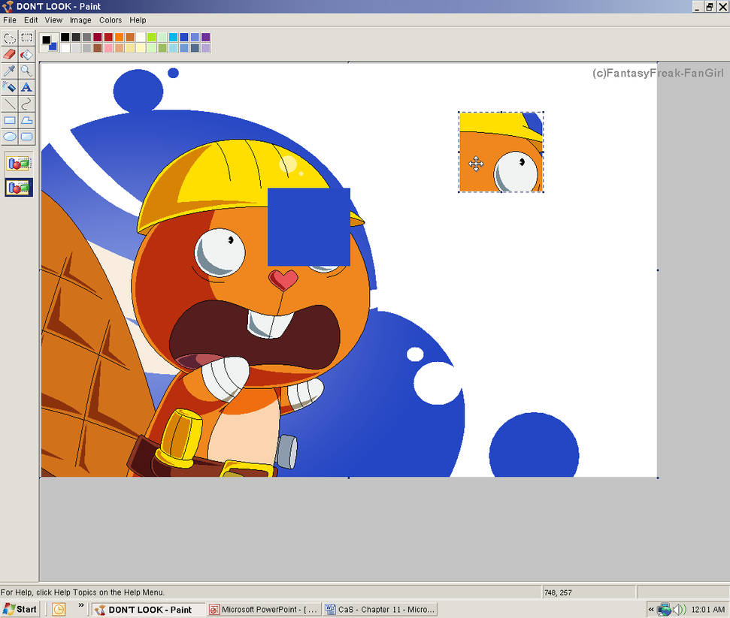Select the white palette swatch
Viewport: 730px width, 618px height.
65,47
